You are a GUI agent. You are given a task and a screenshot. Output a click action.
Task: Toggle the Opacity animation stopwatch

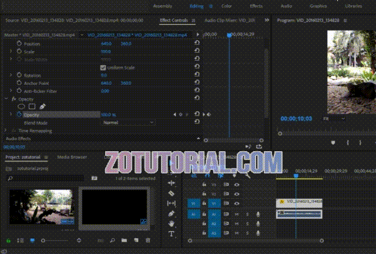[x=19, y=115]
